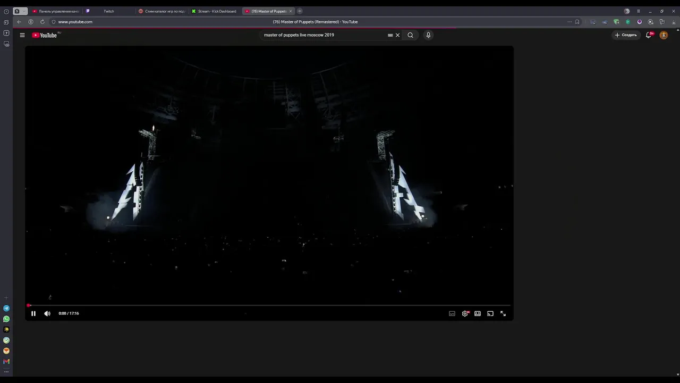
Task: Open sidebar more options dots
Action: tap(6, 371)
